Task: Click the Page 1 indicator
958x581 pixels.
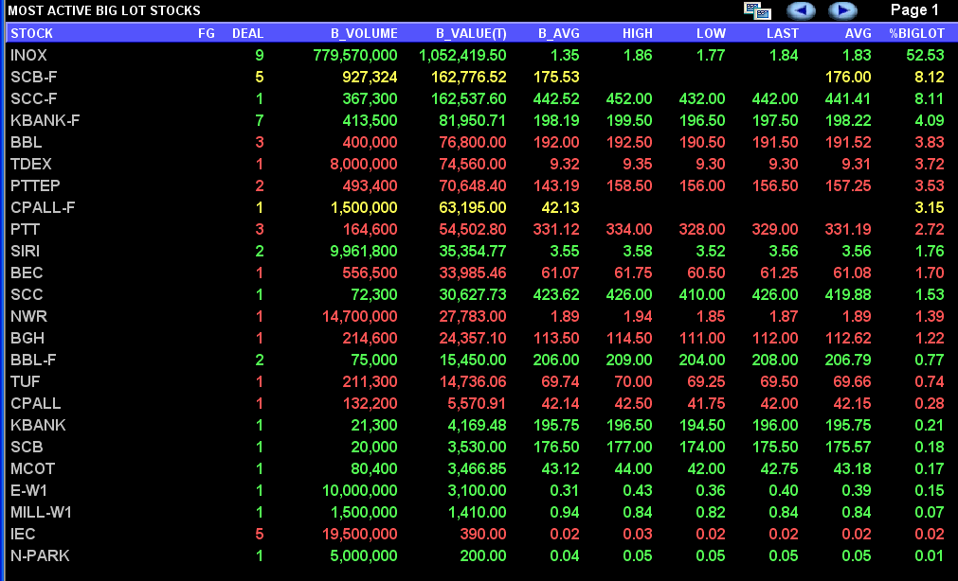Action: pos(914,9)
